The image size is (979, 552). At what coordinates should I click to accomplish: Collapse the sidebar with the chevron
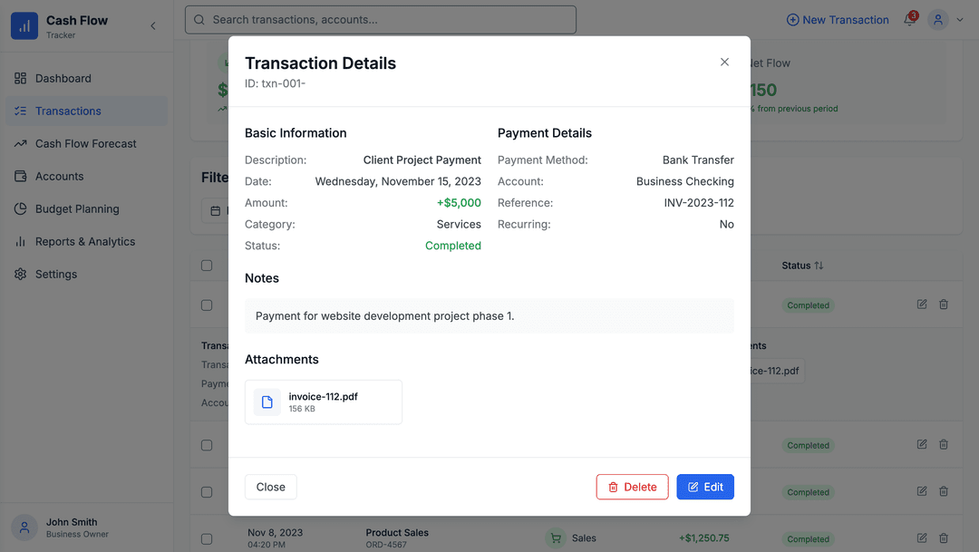point(152,25)
